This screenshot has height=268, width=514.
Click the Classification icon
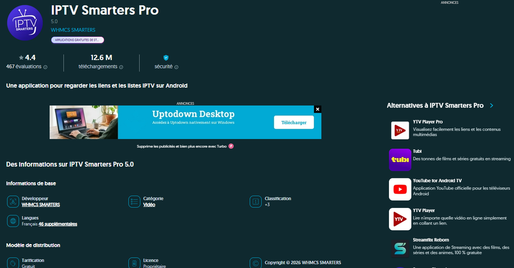point(255,201)
